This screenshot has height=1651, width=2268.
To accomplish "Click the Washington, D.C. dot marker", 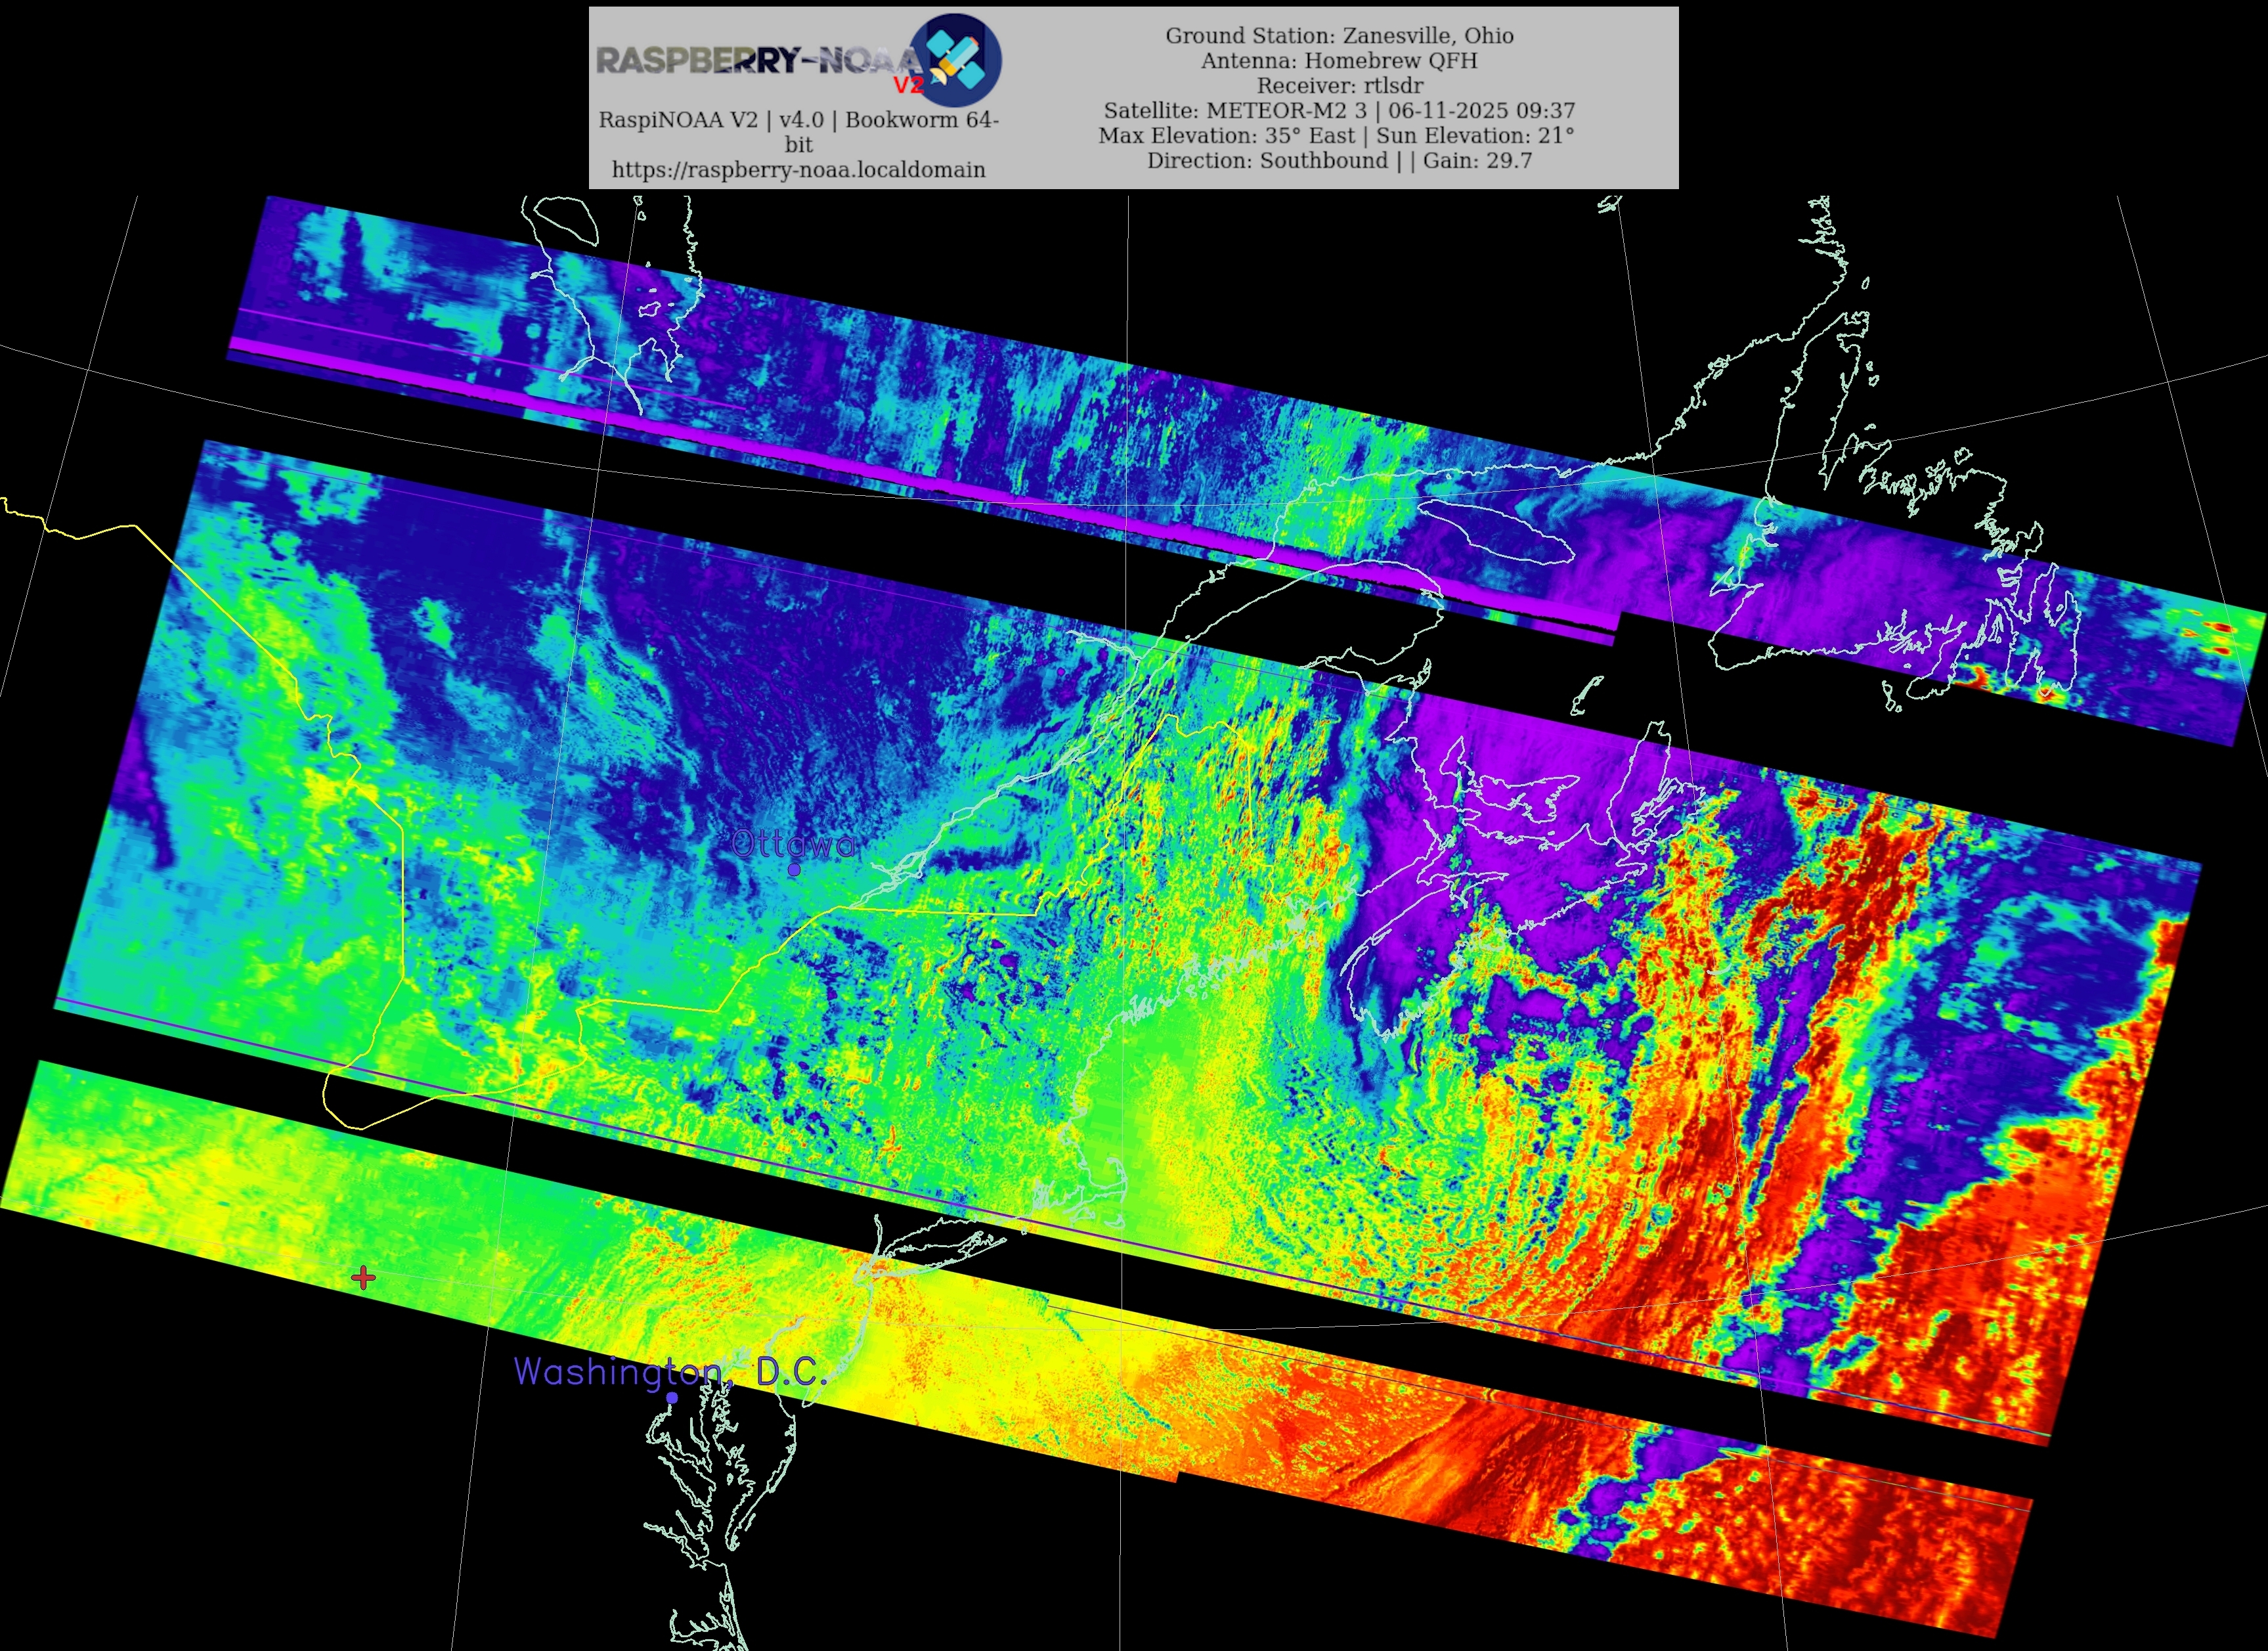I will (672, 1398).
